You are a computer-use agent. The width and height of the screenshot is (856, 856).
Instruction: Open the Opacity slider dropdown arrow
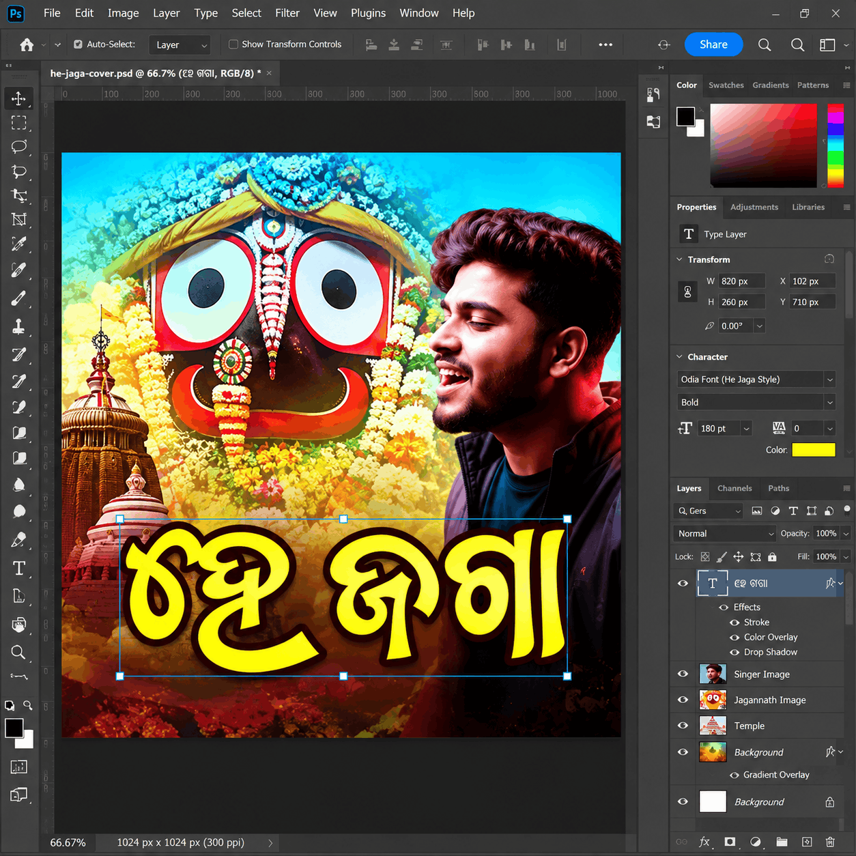(846, 534)
